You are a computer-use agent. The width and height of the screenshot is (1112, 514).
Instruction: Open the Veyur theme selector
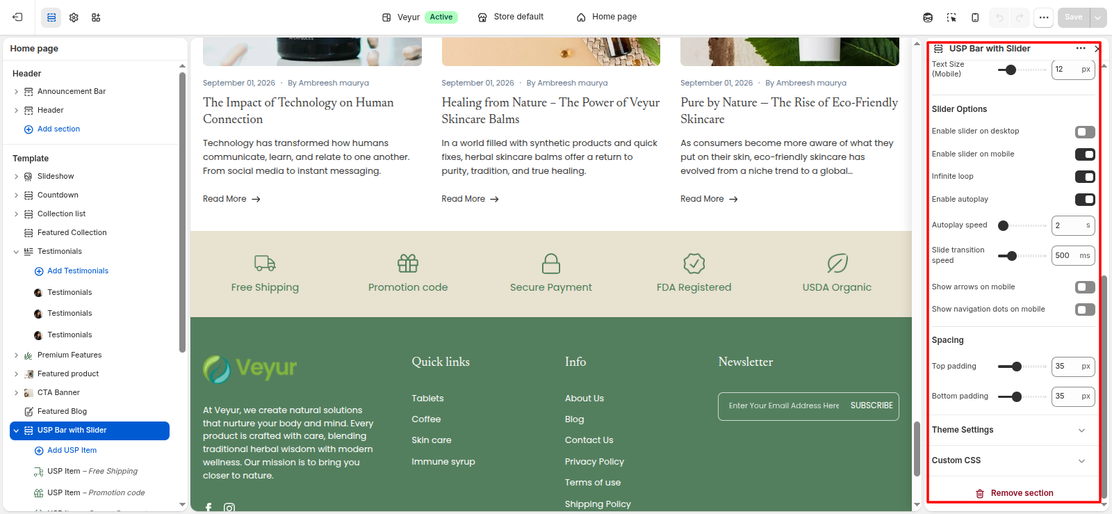419,17
